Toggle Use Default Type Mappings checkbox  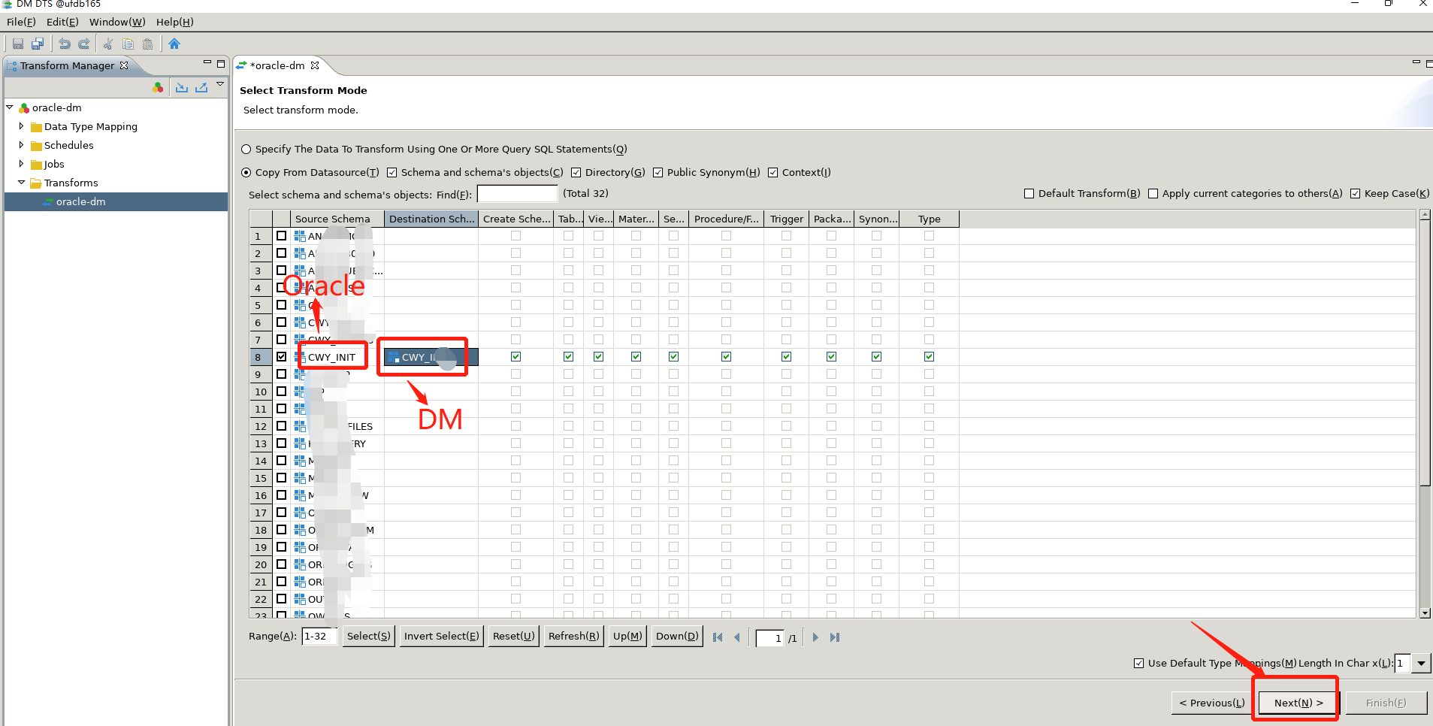point(1138,664)
